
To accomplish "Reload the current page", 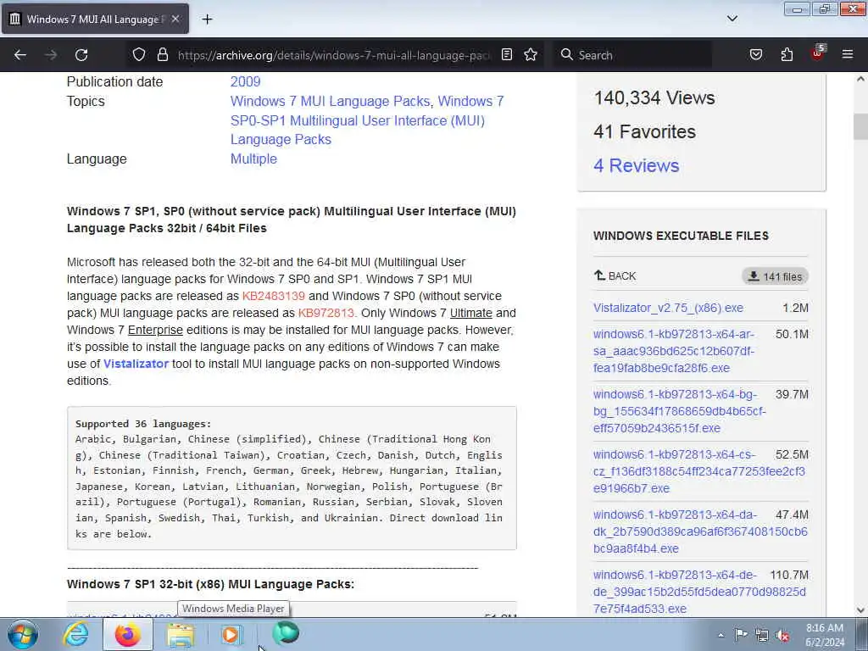I will 81,55.
